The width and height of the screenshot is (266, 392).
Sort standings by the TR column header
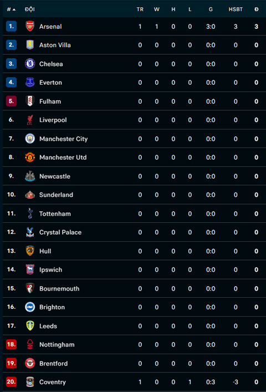[140, 9]
